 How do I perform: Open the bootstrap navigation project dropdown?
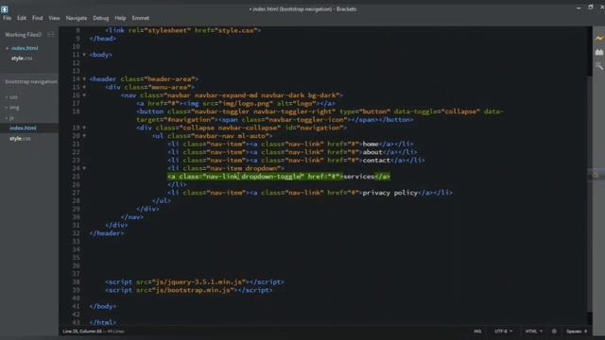(x=31, y=82)
